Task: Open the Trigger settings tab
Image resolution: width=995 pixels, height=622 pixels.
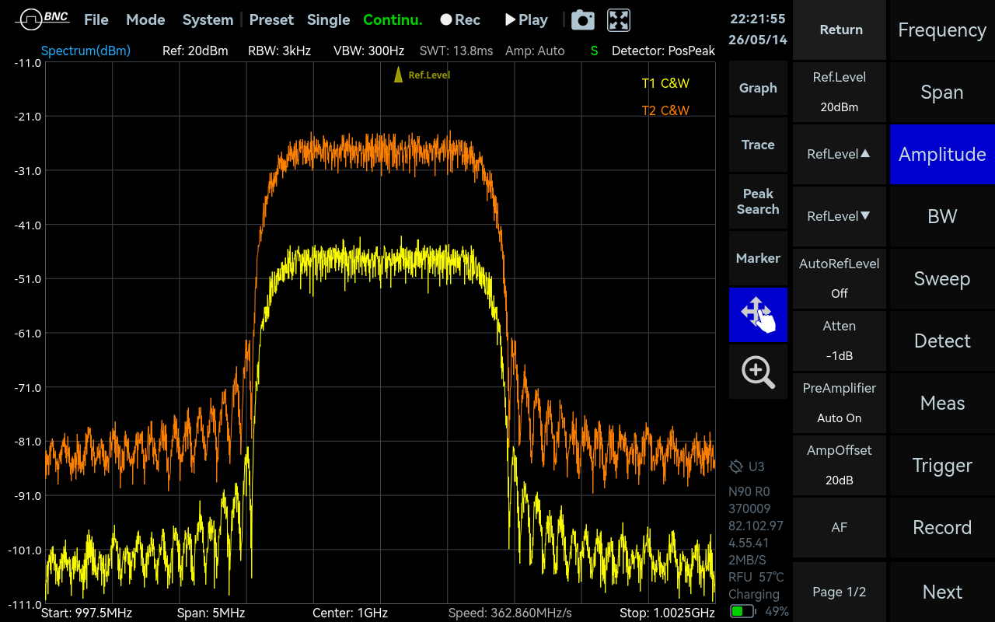Action: pyautogui.click(x=942, y=465)
